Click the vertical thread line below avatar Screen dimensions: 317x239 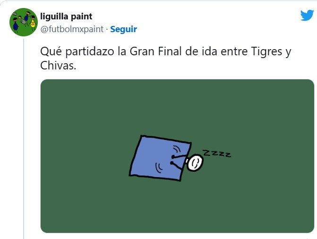point(24,139)
